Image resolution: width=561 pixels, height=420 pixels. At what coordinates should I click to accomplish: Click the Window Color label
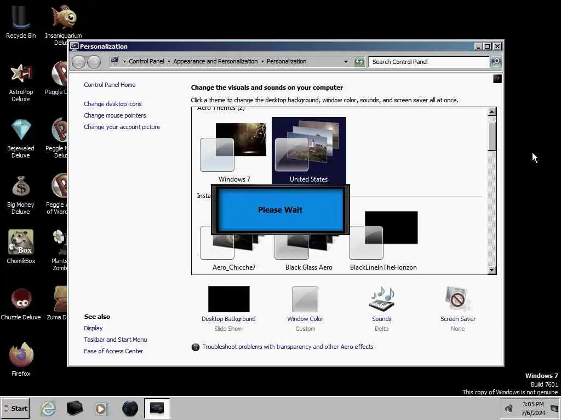coord(305,319)
